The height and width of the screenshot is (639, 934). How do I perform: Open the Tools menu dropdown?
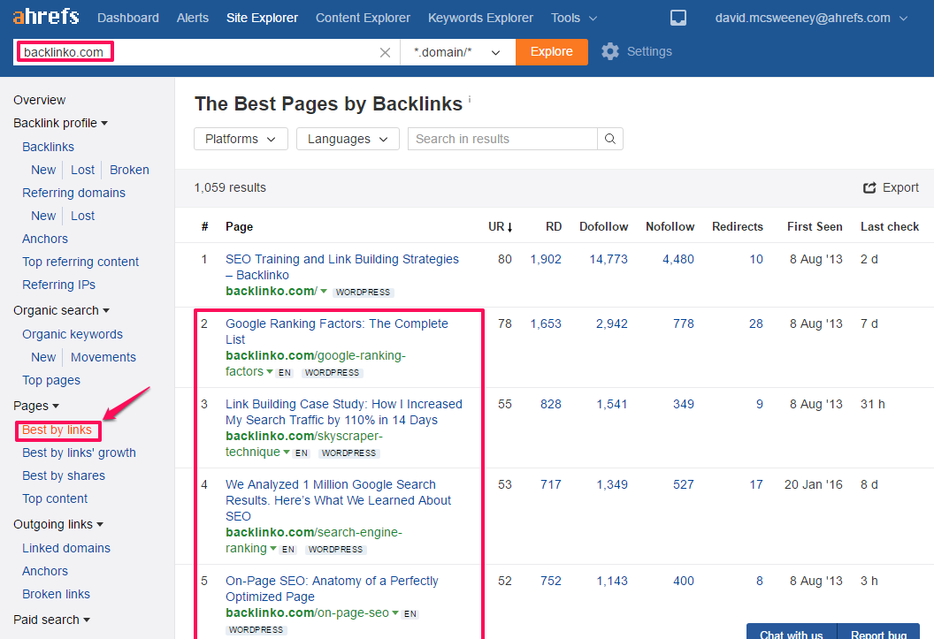point(574,18)
